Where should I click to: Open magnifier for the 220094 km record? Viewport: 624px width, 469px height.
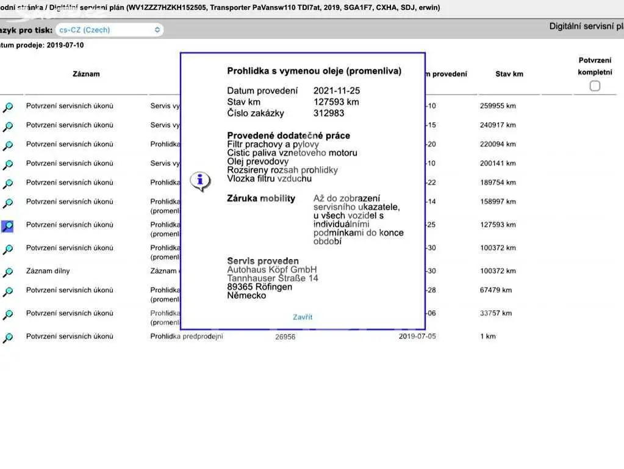click(7, 145)
